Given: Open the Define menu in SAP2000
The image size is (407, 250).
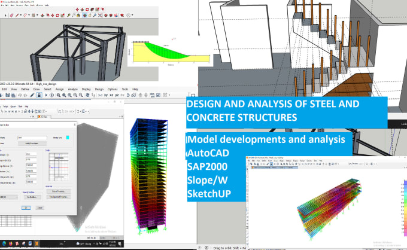Looking at the screenshot, I should 25,89.
